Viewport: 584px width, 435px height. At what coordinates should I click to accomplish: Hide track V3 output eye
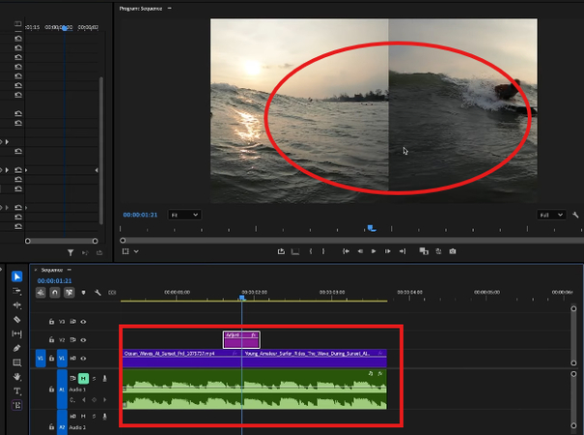tap(83, 322)
